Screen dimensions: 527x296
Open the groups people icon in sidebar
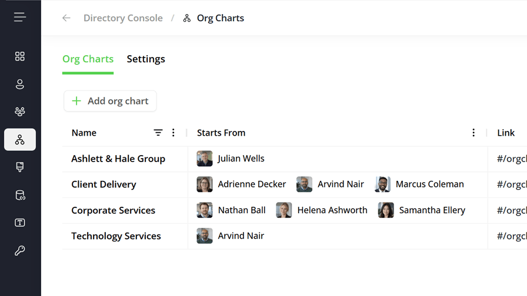click(20, 112)
